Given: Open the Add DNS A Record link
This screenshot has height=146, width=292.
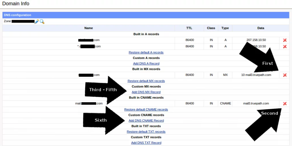Looking at the screenshot, I should [x=146, y=64].
